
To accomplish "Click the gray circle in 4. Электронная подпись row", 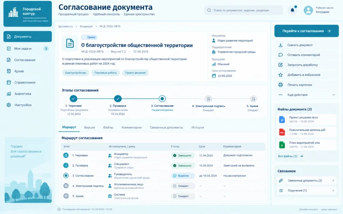I will coord(66,186).
